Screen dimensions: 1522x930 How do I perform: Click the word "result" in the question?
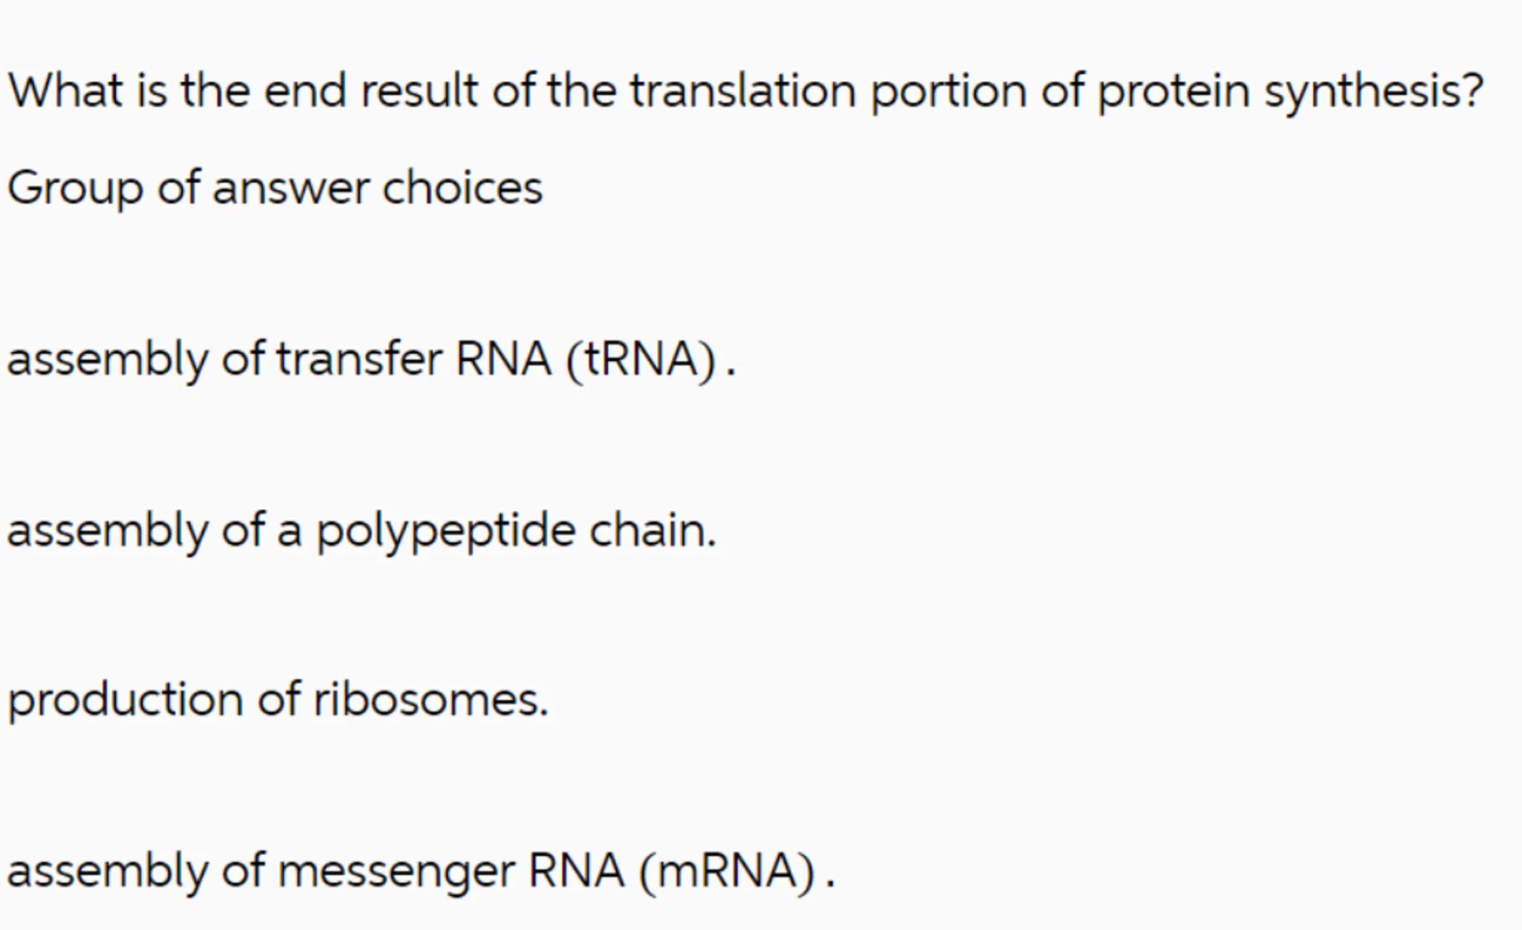(419, 91)
